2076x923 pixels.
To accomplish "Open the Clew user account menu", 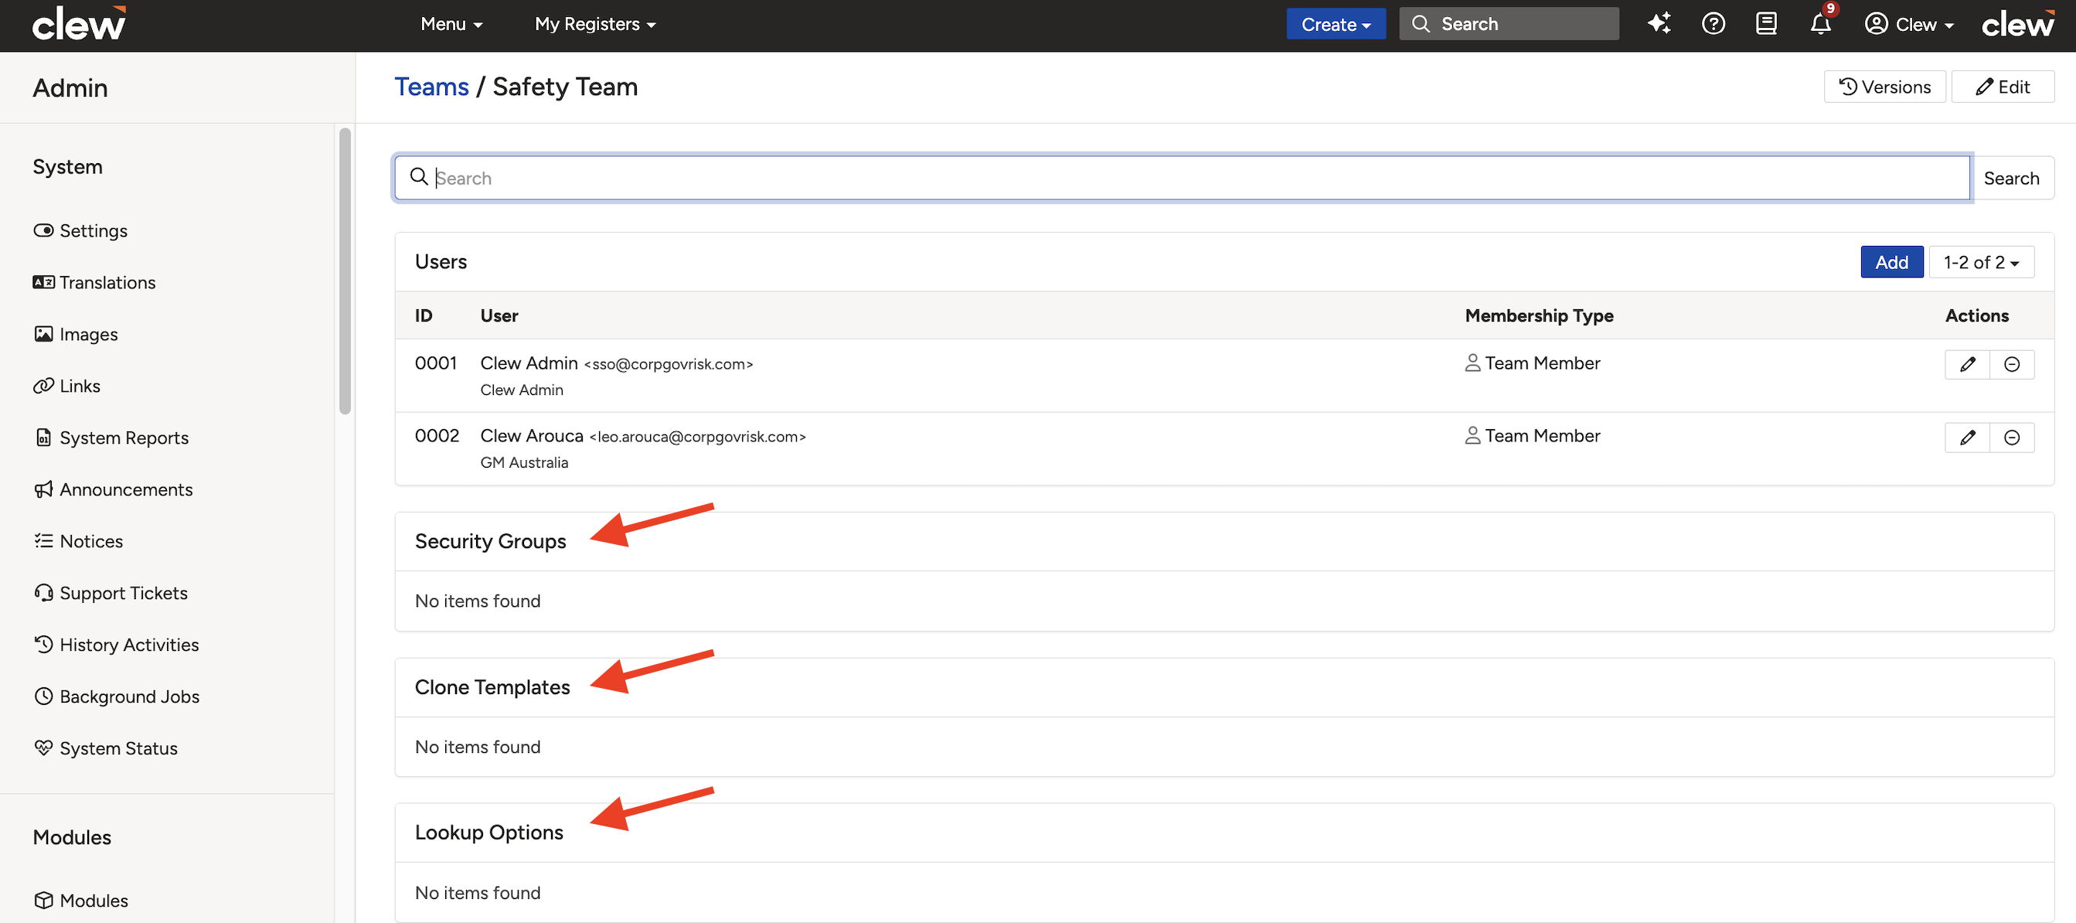I will pyautogui.click(x=1908, y=24).
